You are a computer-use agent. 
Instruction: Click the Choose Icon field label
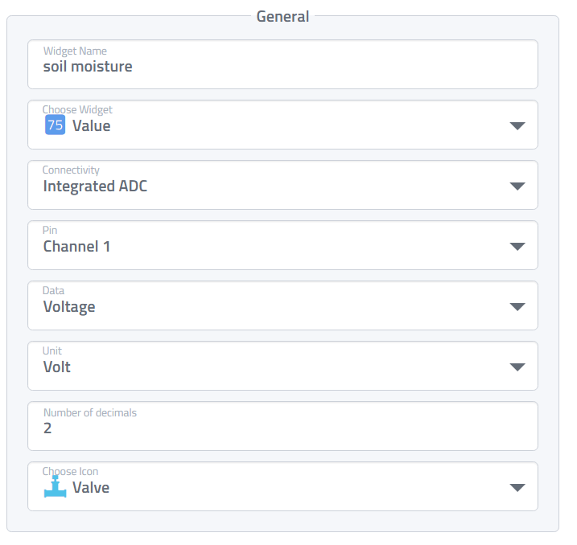[70, 472]
